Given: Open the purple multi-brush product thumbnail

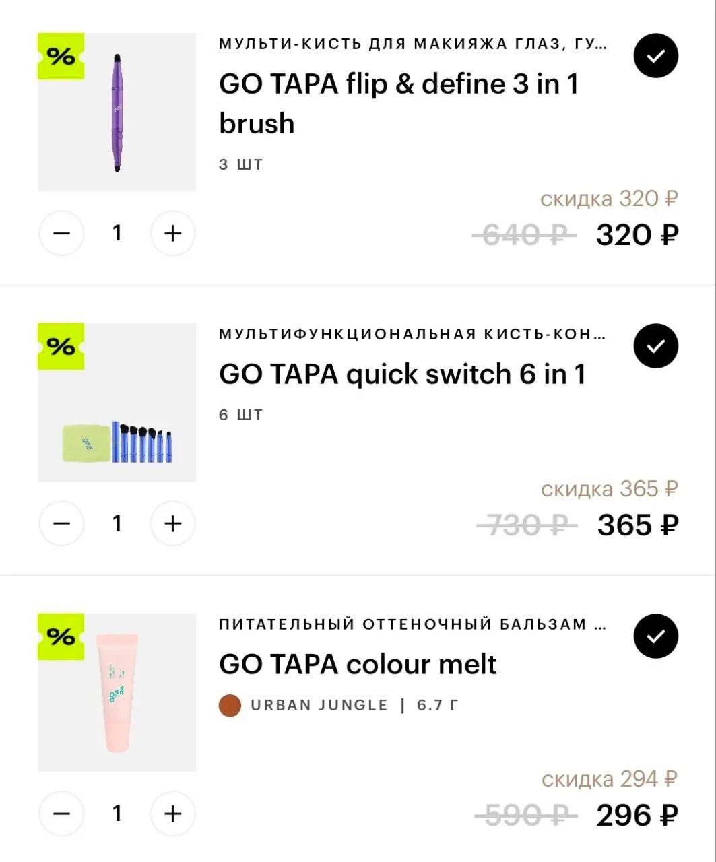Looking at the screenshot, I should click(117, 112).
